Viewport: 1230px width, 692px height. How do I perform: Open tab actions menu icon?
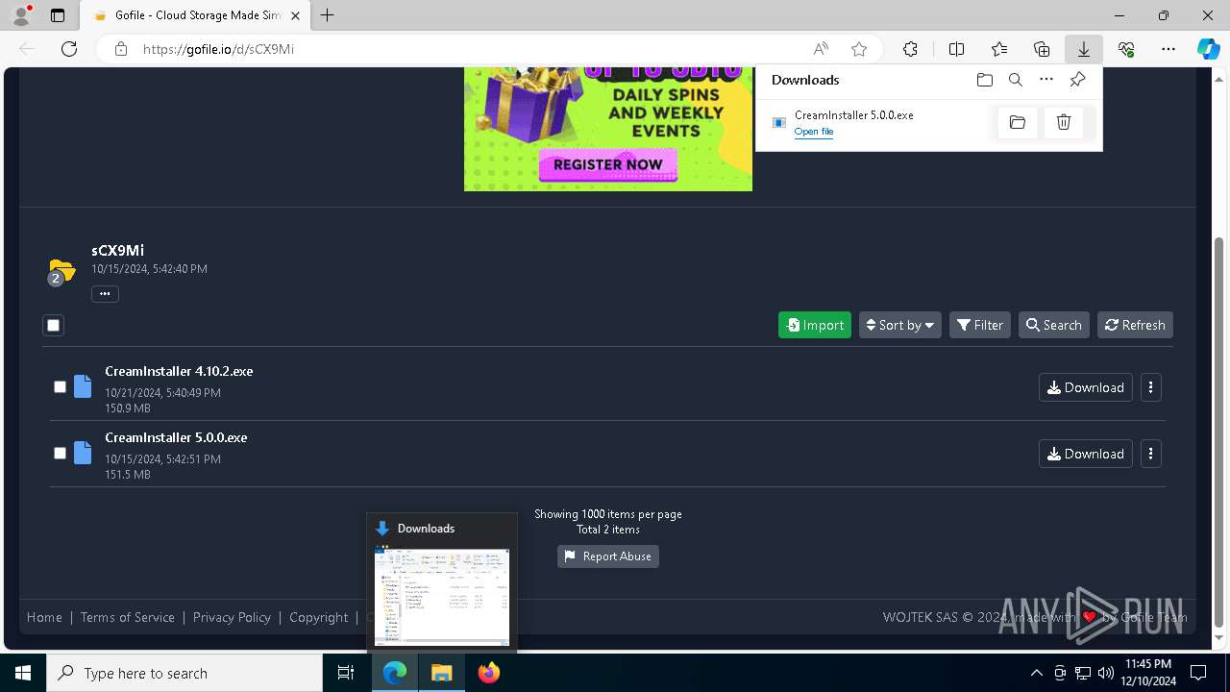point(58,15)
